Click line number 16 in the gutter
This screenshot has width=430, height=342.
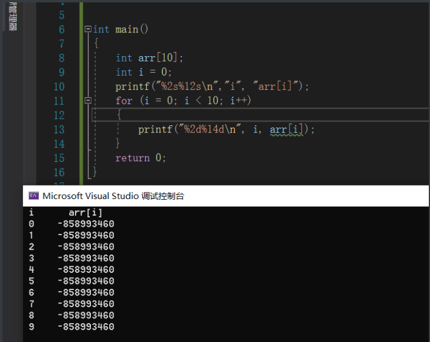(59, 172)
